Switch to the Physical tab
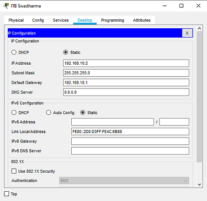Viewport: 207px width, 201px height. click(x=16, y=20)
